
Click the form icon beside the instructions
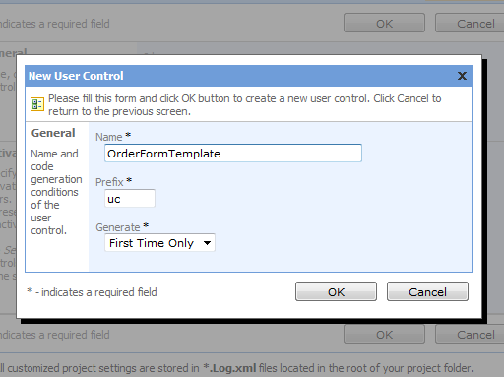coord(37,104)
